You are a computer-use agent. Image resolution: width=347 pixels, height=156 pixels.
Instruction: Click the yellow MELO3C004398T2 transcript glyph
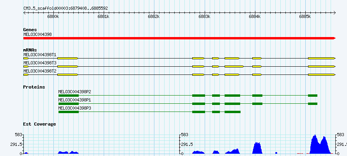179,75
